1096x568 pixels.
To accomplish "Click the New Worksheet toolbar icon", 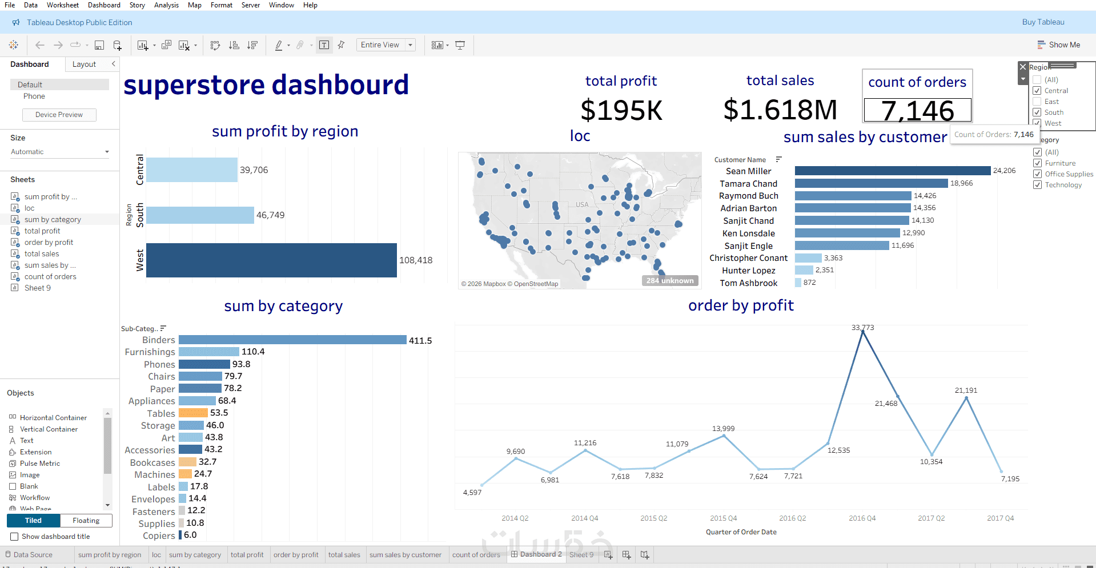I will [x=143, y=45].
